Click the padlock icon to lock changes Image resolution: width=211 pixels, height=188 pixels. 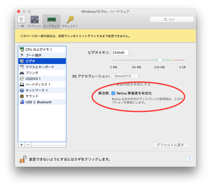coord(23,159)
